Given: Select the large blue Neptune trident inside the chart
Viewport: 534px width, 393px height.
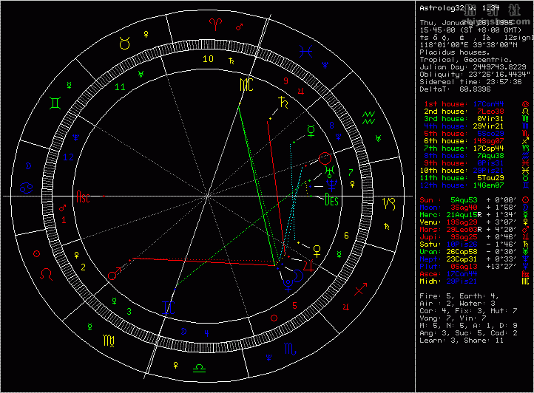Looking at the screenshot, I should [x=331, y=185].
